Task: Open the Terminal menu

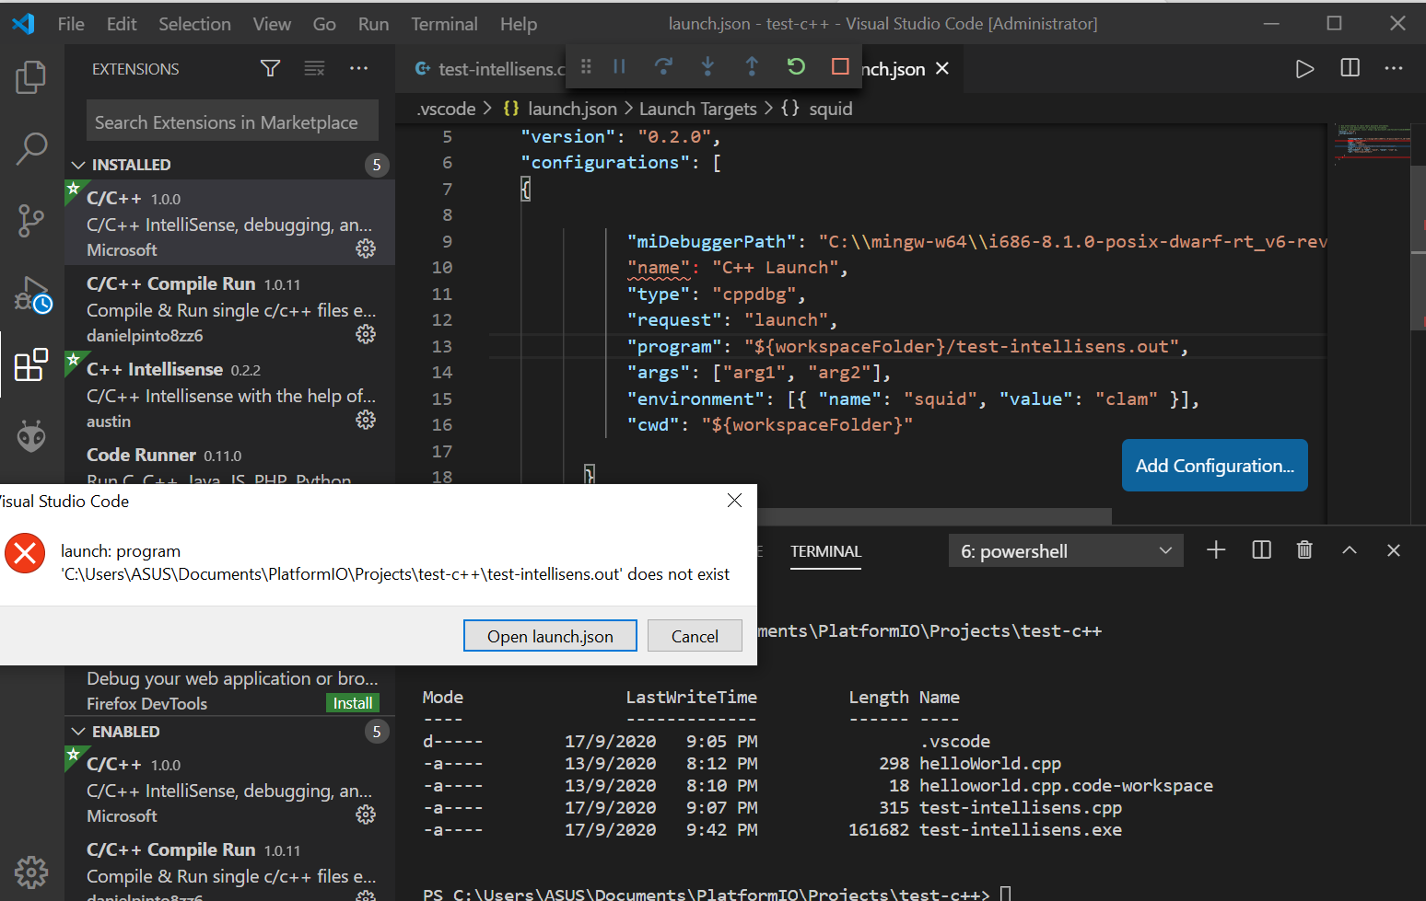Action: pos(444,24)
